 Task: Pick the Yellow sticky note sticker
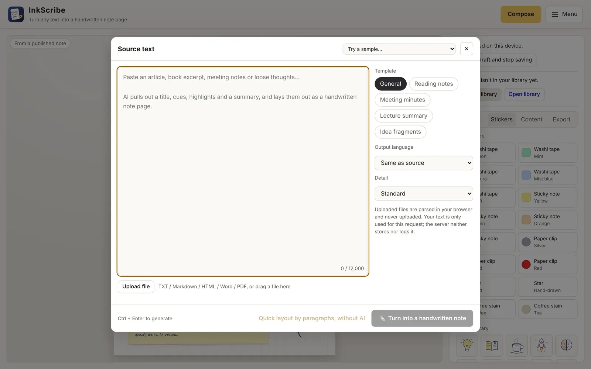click(548, 197)
